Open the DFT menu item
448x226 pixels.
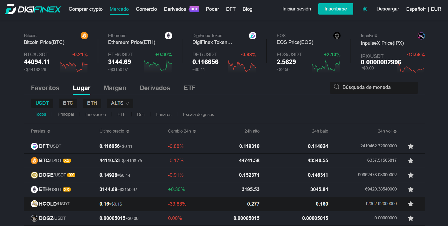coord(231,9)
